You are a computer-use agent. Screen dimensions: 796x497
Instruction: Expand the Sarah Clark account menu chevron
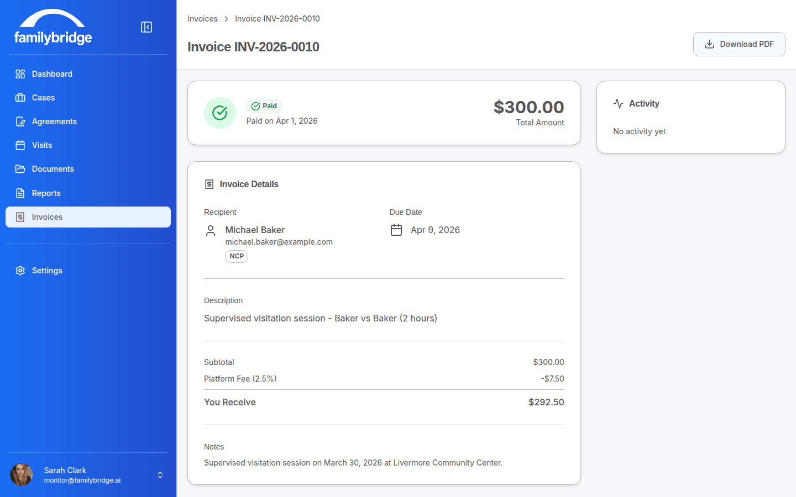click(160, 474)
